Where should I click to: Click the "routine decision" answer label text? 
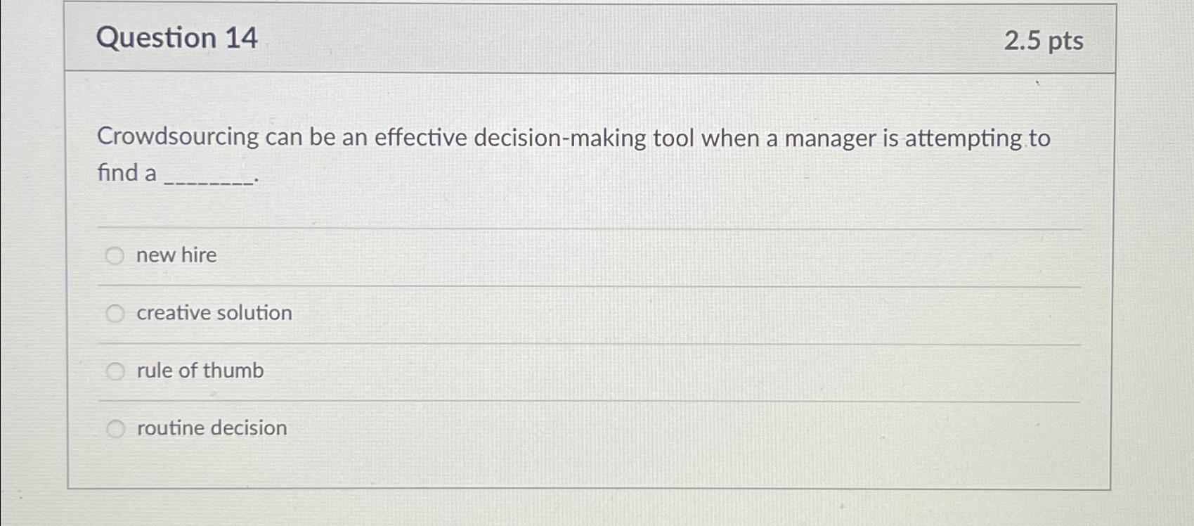211,428
